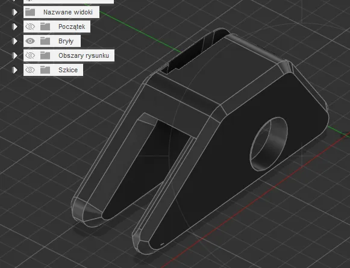Hide Bryły using its eye icon
This screenshot has height=268, width=350.
pos(30,41)
